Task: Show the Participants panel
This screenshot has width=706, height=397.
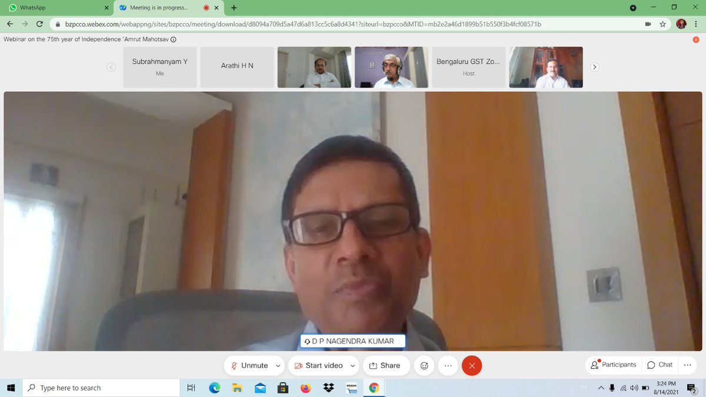Action: (614, 365)
